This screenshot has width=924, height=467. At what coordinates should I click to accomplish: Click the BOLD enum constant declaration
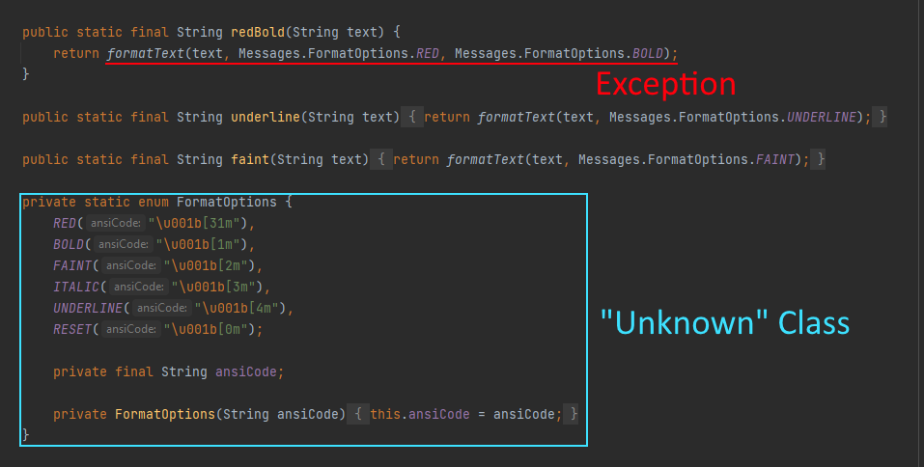pos(69,244)
